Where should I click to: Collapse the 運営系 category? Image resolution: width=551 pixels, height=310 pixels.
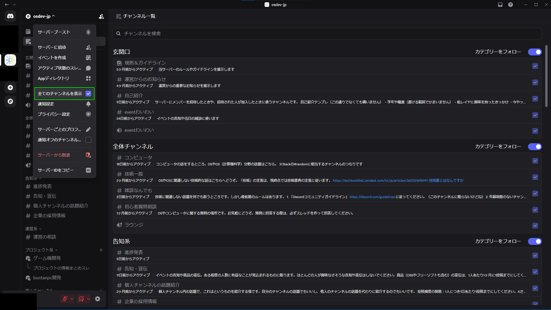[x=33, y=229]
